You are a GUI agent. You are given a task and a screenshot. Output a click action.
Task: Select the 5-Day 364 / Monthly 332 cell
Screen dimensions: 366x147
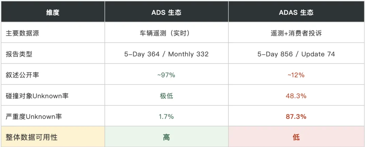[166, 54]
